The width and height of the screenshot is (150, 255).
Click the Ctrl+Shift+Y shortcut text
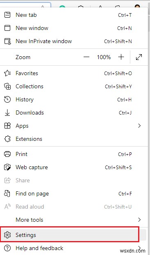118,86
